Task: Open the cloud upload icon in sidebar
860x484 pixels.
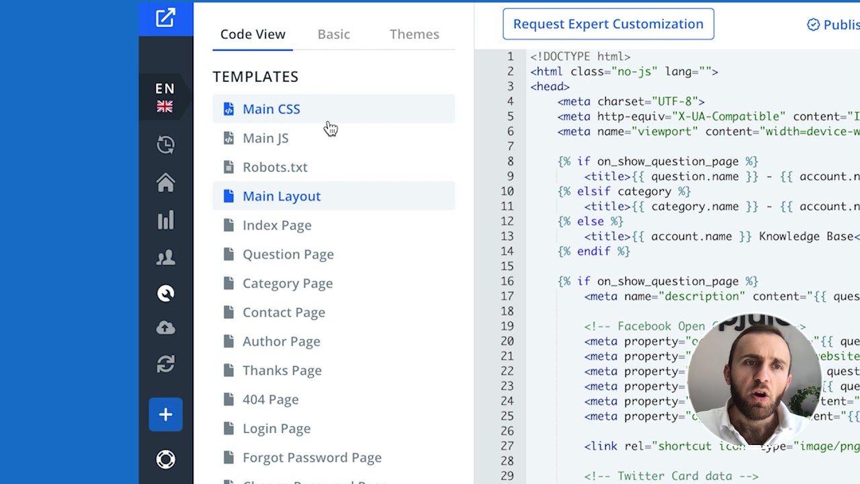Action: click(x=165, y=328)
